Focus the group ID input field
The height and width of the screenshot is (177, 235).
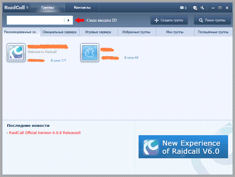(36, 20)
